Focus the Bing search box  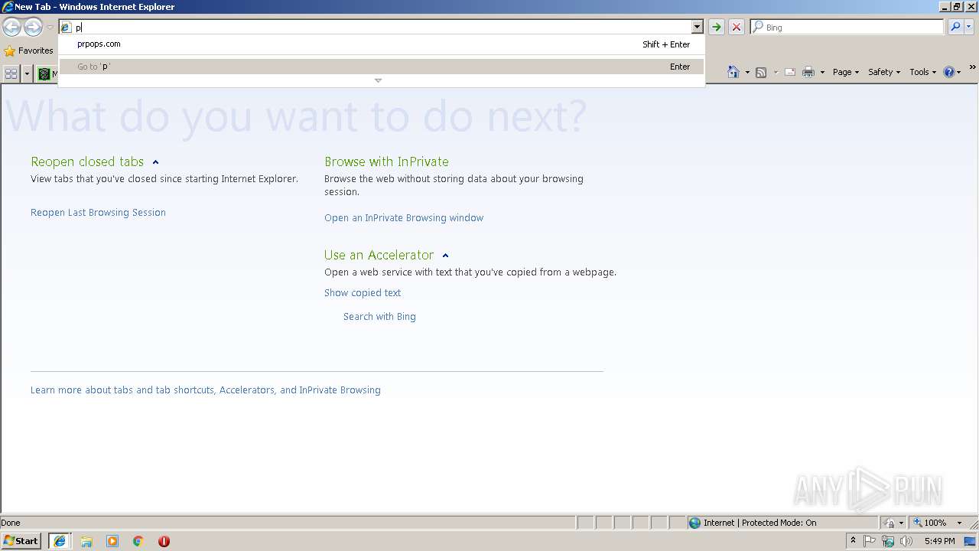point(847,27)
